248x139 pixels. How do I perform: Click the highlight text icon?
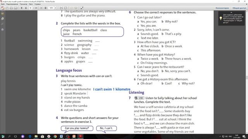coord(76,8)
